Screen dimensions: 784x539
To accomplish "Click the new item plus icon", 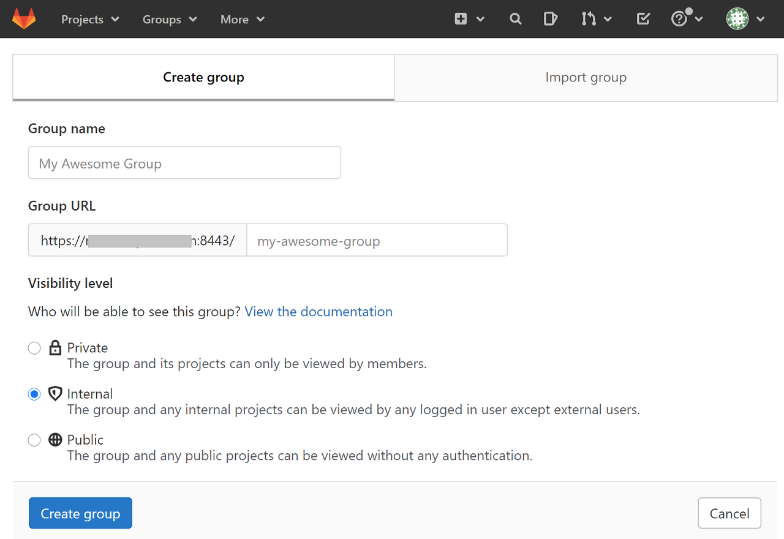I will [x=462, y=18].
